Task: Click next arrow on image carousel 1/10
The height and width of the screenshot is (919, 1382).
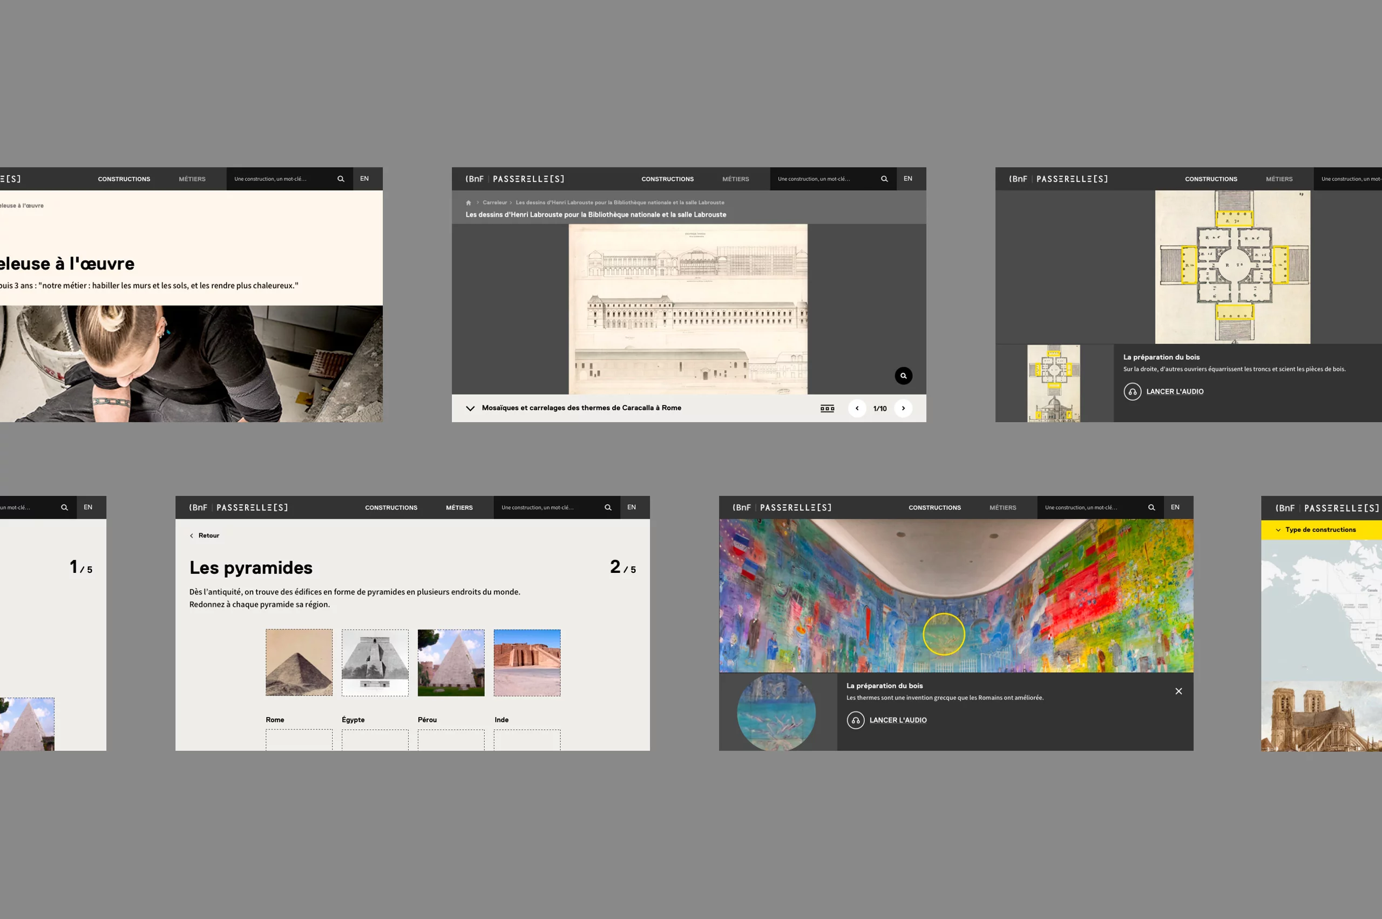Action: pyautogui.click(x=902, y=408)
